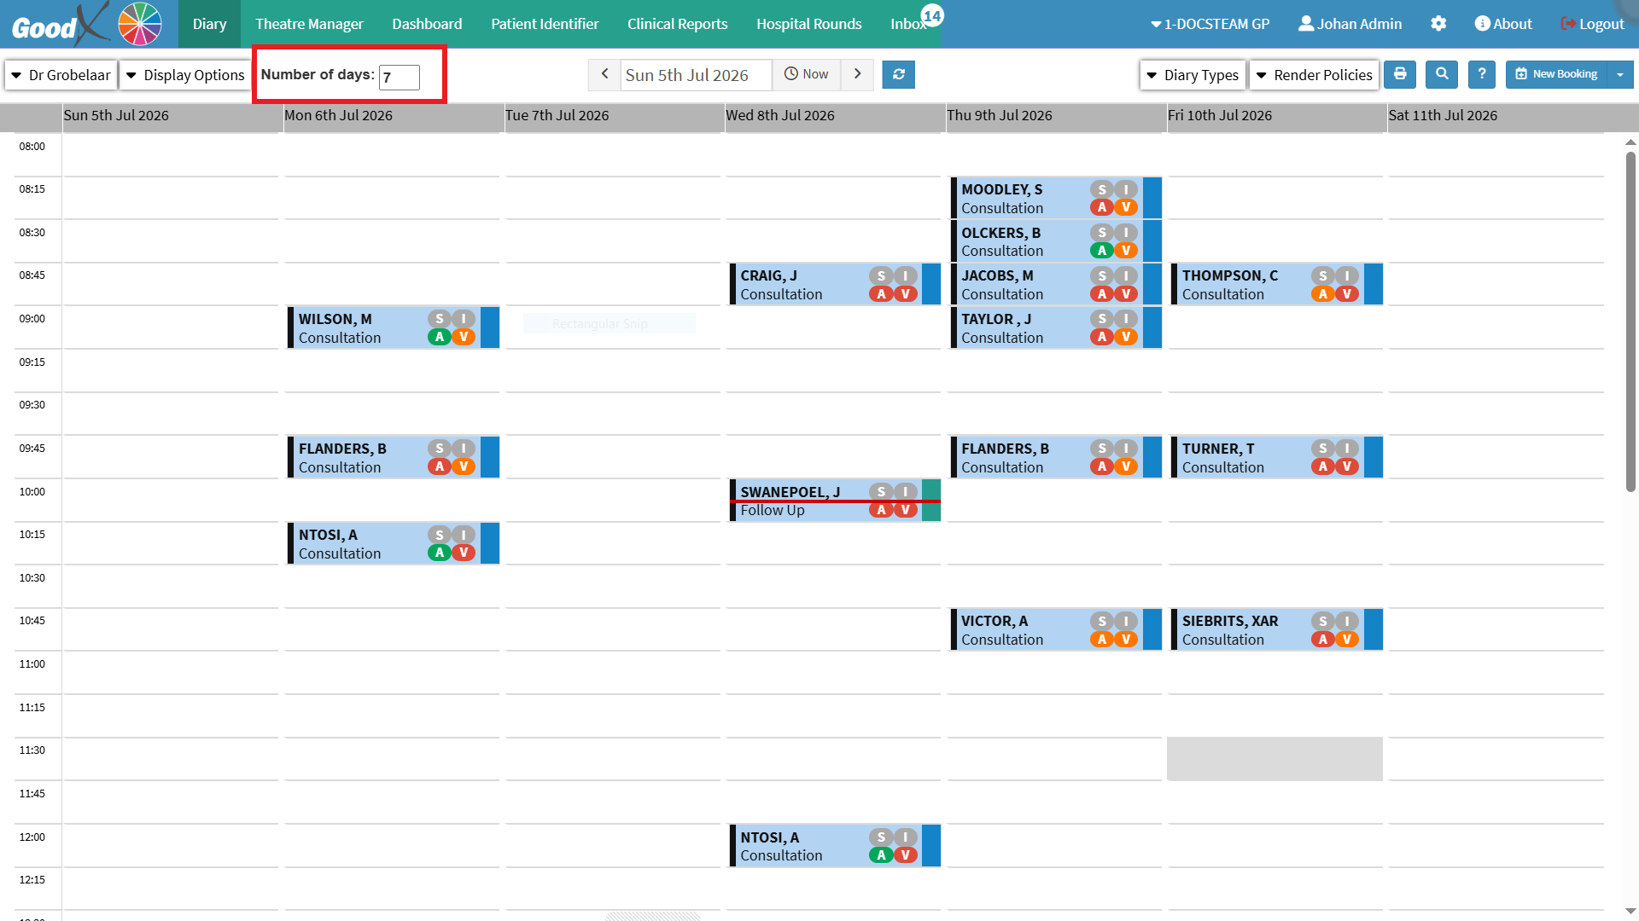This screenshot has width=1639, height=921.
Task: Click the refresh diary icon
Action: point(898,75)
